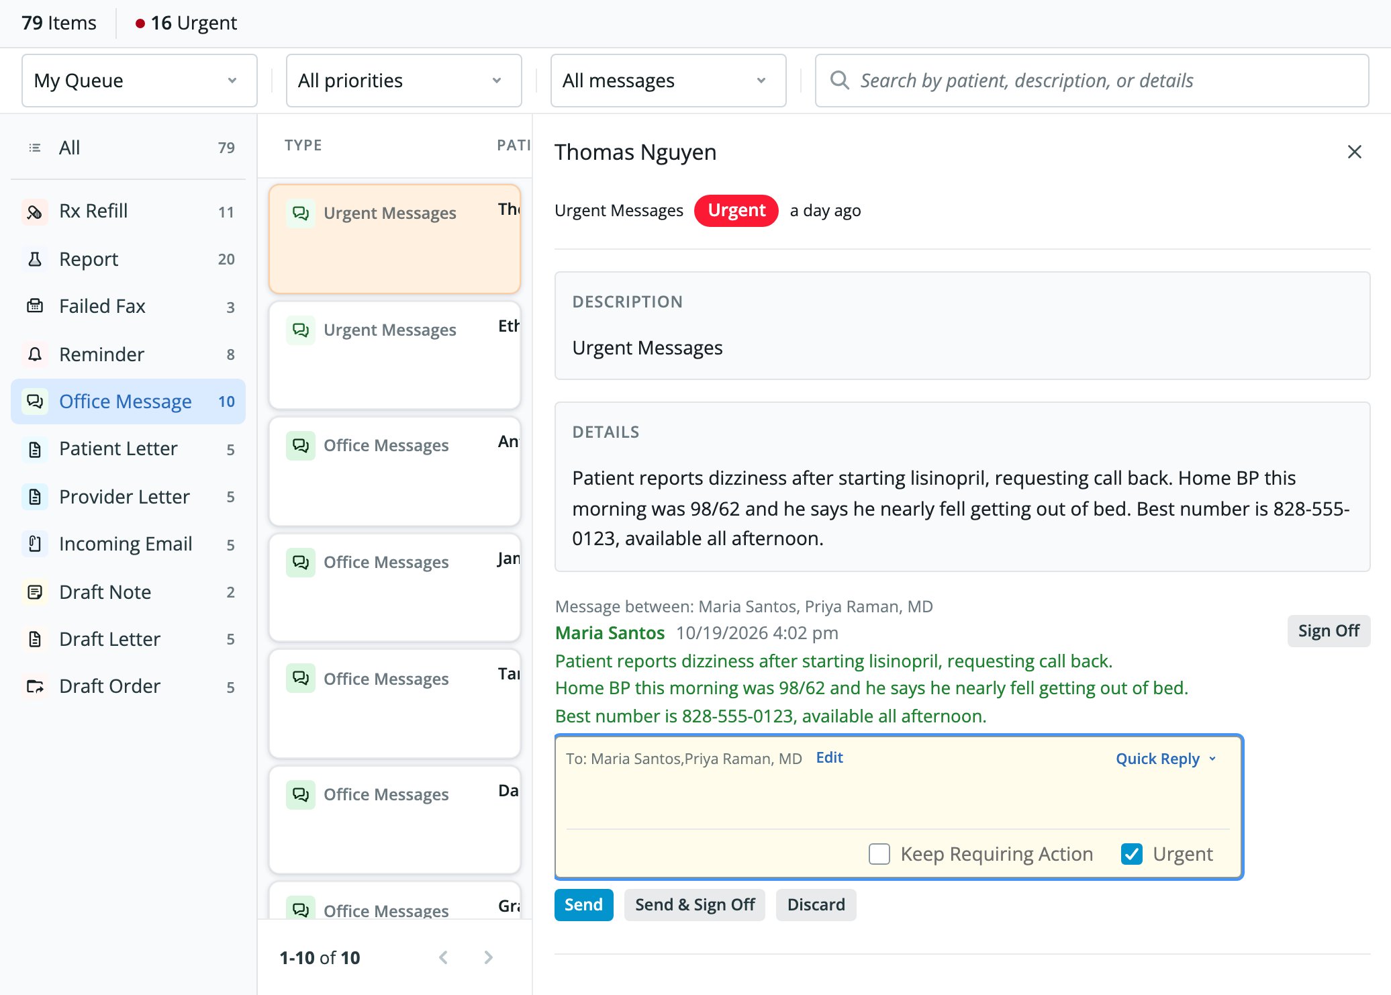Viewport: 1391px width, 995px height.
Task: Enable Keep Requiring Action checkbox
Action: pos(879,854)
